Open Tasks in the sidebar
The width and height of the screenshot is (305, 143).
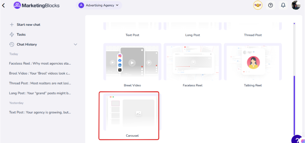(21, 34)
